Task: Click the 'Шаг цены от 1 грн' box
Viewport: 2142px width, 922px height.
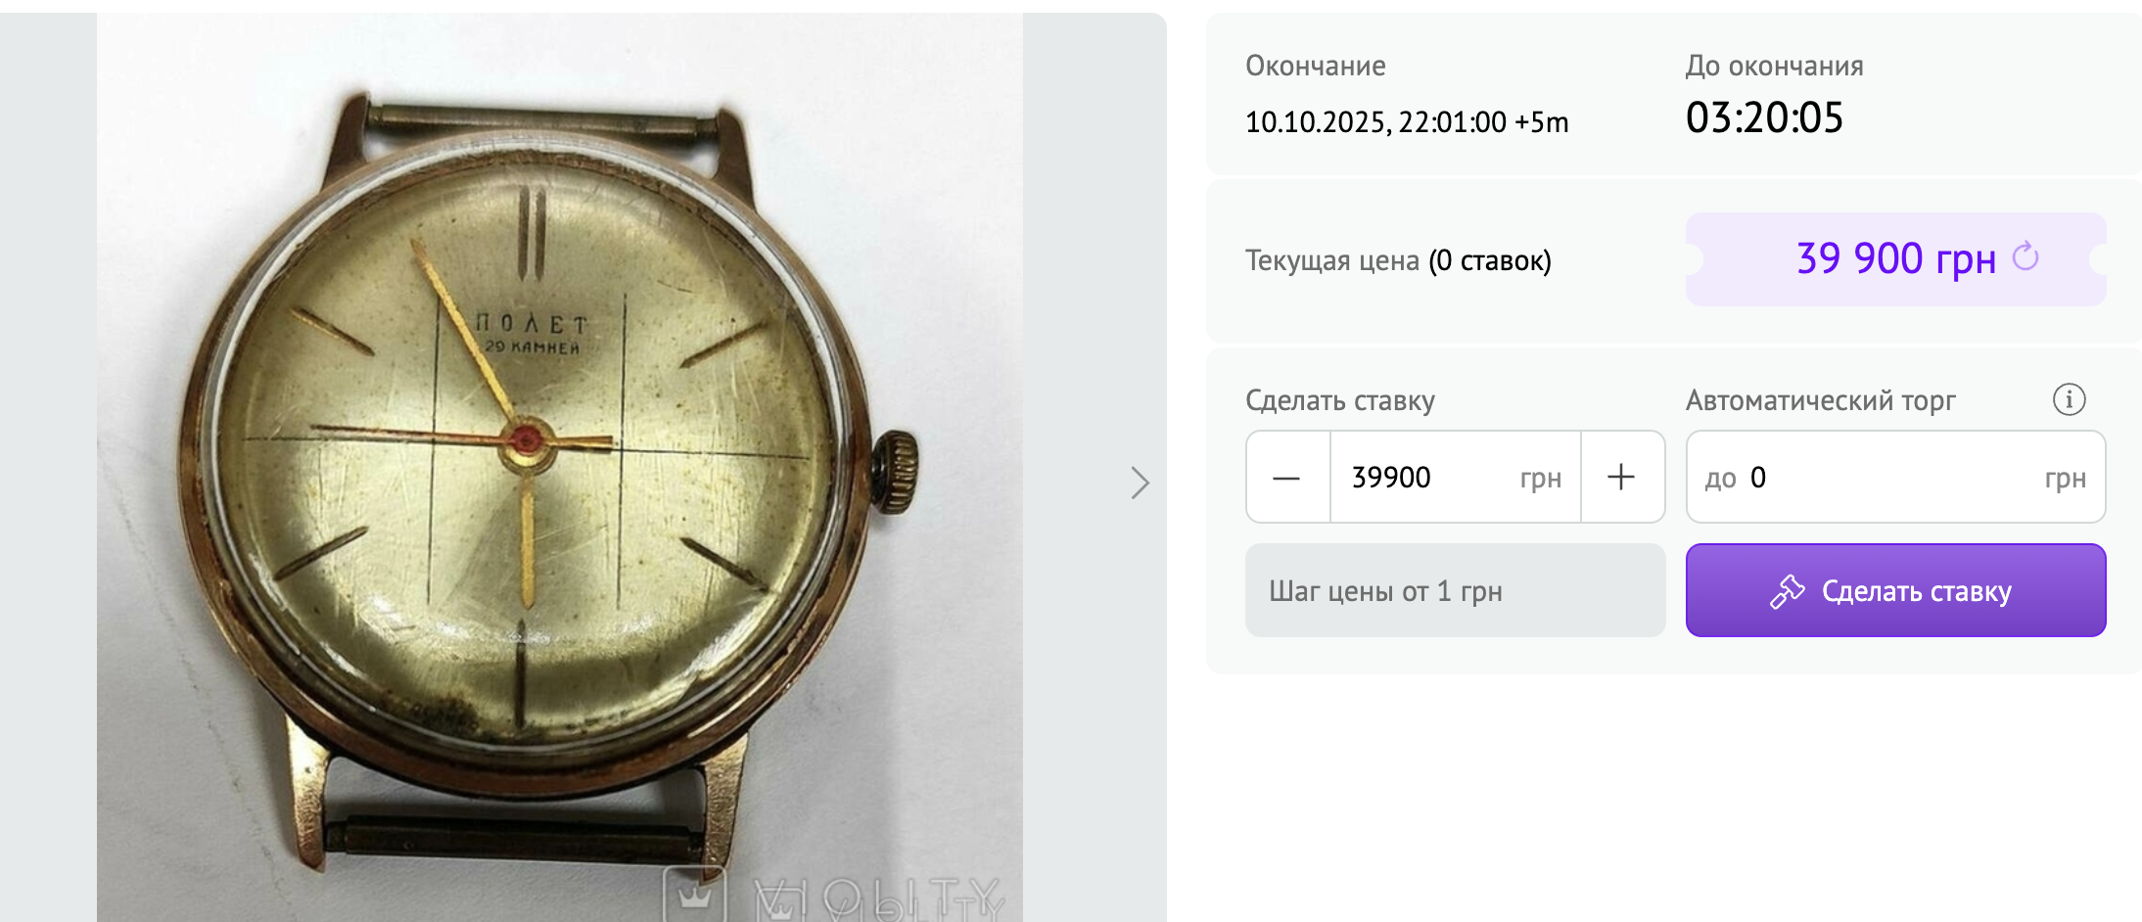Action: 1455,590
